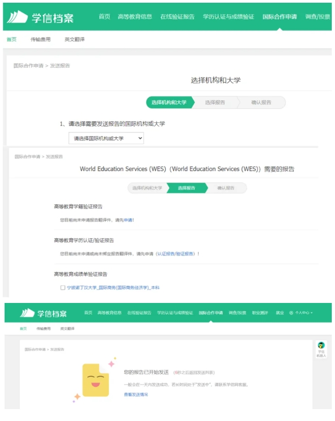Click the blue 申请 link under 学籍验证报告
Image resolution: width=335 pixels, height=421 pixels.
[x=128, y=220]
